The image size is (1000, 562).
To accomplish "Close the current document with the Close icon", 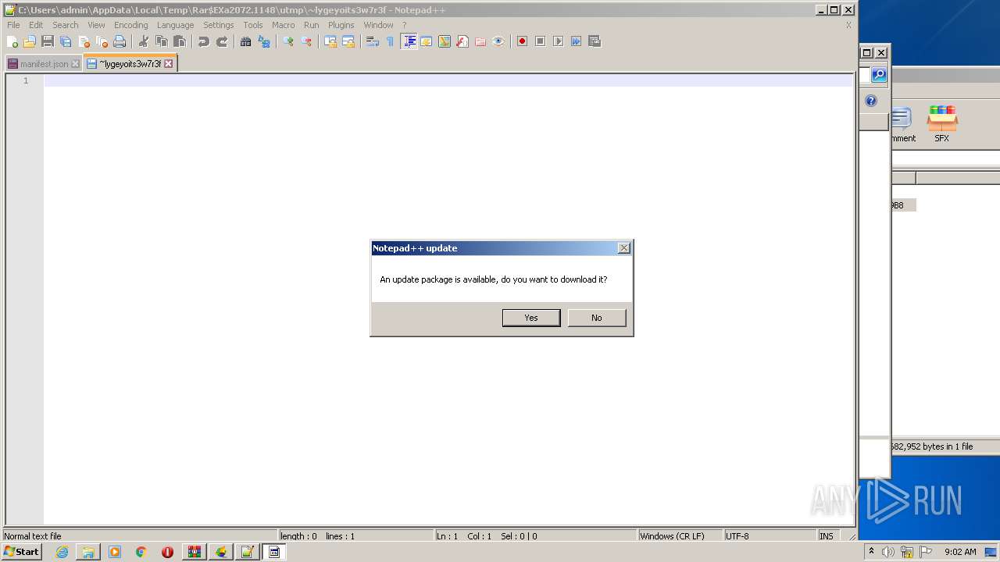I will [x=84, y=41].
